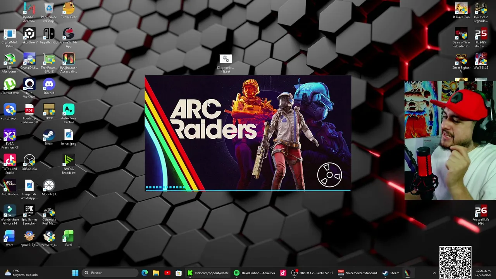Select the Gears of War Reloaded icon
This screenshot has width=496, height=279.
click(461, 38)
